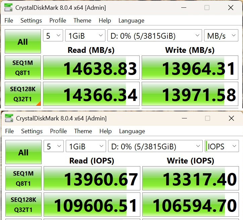
Task: Expand MB/s unit dropdown
Action: (221, 35)
